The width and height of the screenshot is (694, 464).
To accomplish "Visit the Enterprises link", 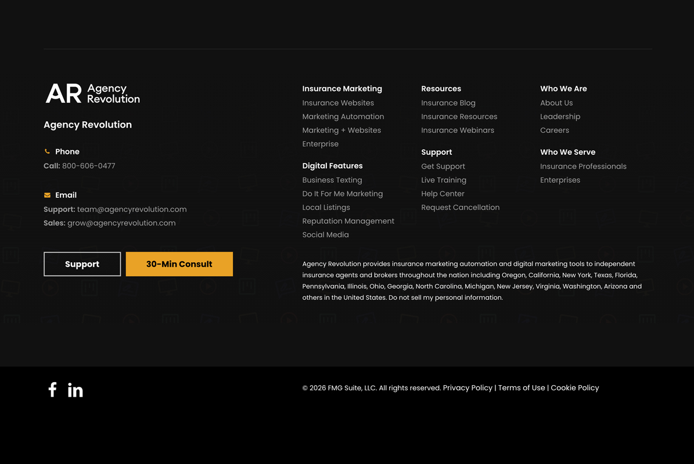I will pyautogui.click(x=560, y=180).
